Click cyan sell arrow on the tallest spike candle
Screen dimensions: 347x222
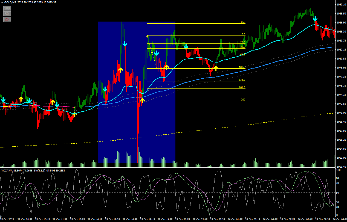click(x=125, y=44)
